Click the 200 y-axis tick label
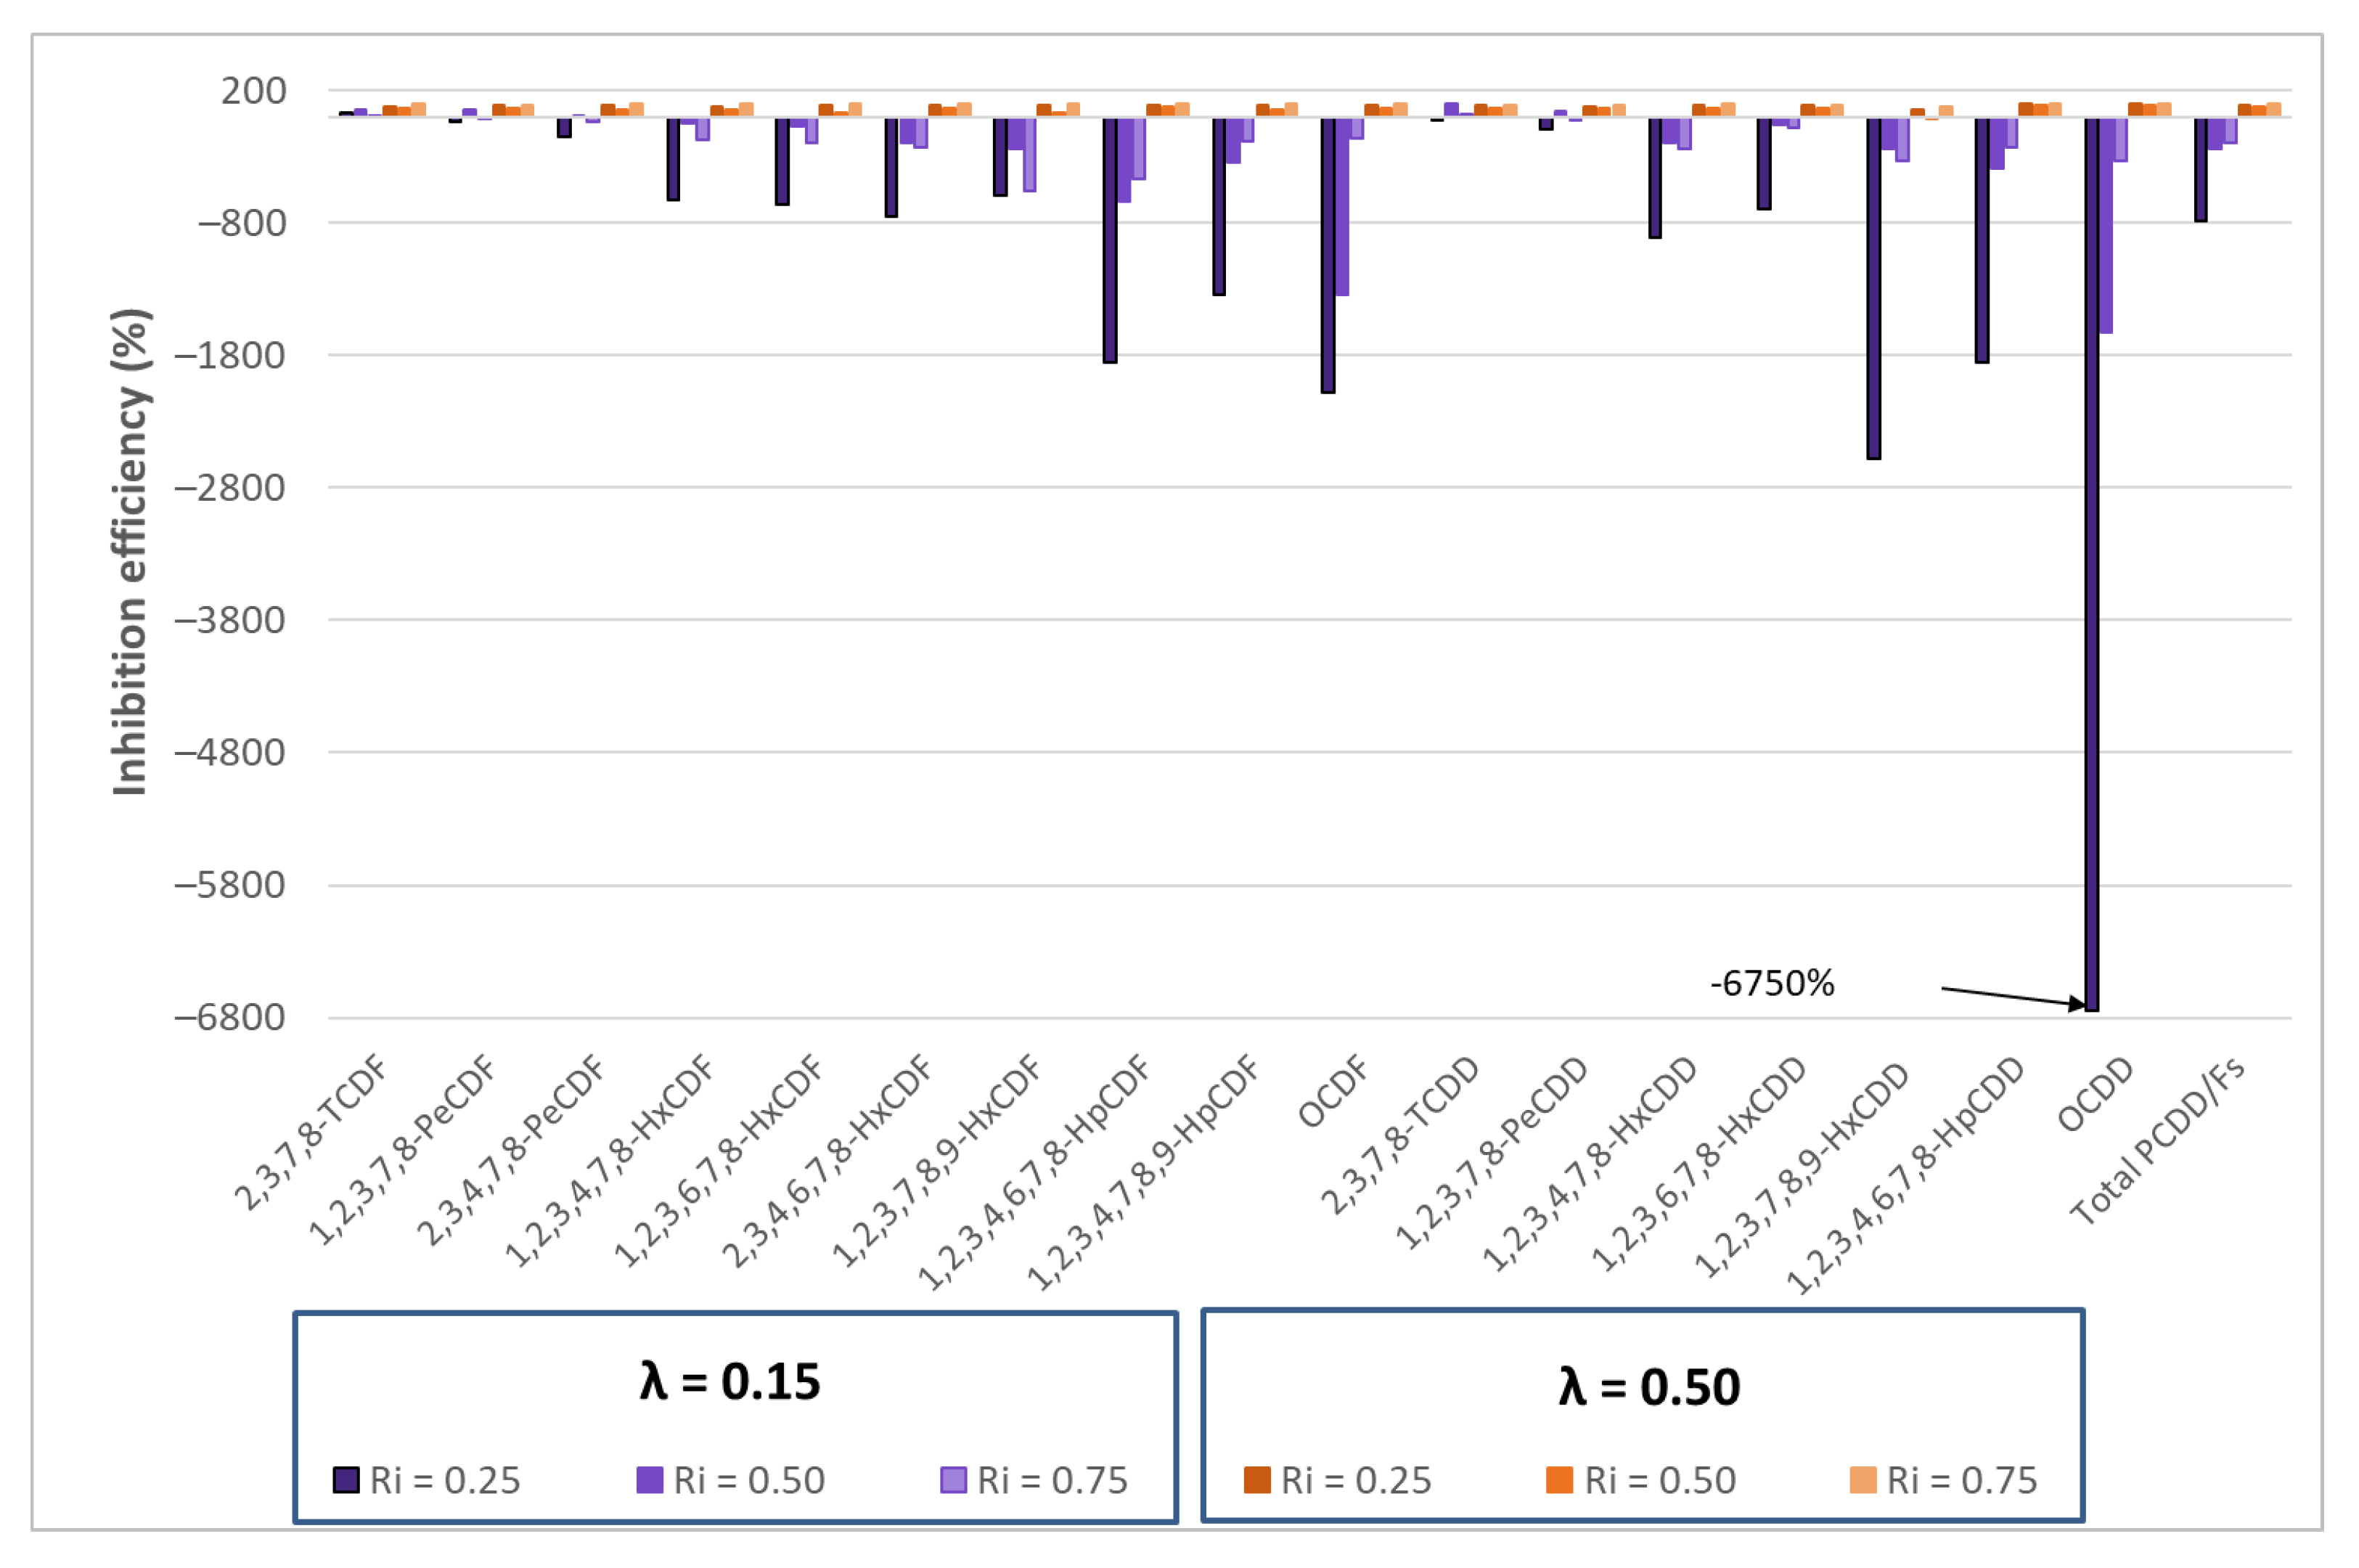The height and width of the screenshot is (1568, 2359). pyautogui.click(x=254, y=91)
